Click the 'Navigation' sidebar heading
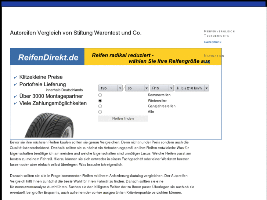Image resolution: width=267 pixels, height=200 pixels. [x=214, y=56]
